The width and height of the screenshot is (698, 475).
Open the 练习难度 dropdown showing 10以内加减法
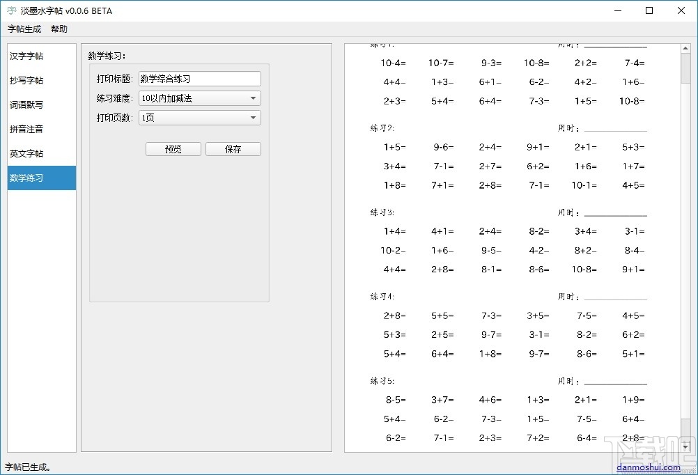click(x=199, y=98)
